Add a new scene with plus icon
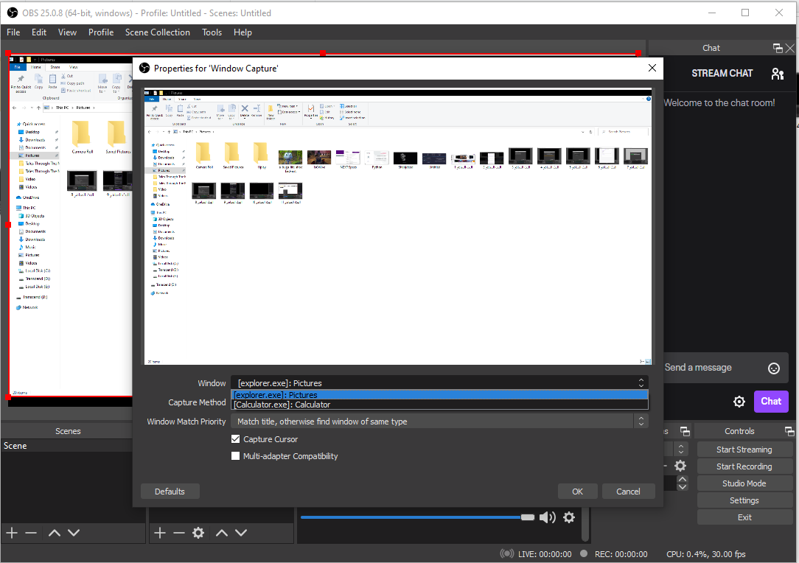 (x=12, y=533)
